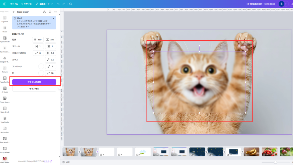Click thumbs down for Glass Maker
The image size is (293, 165).
click(x=50, y=12)
